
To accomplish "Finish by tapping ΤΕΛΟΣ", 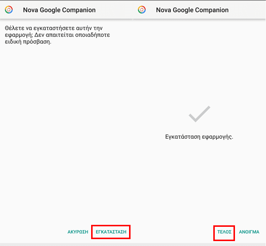I will [x=224, y=232].
